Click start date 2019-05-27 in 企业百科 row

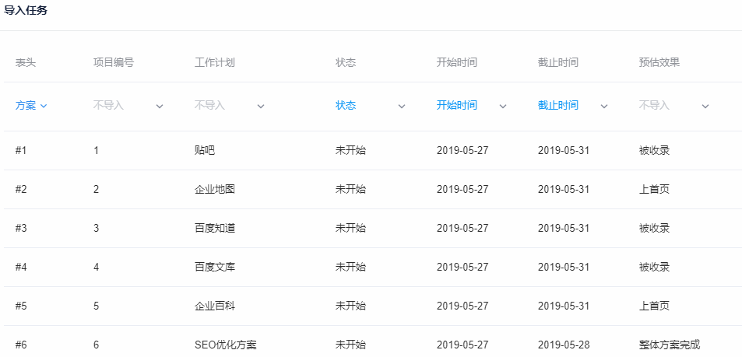pos(462,306)
